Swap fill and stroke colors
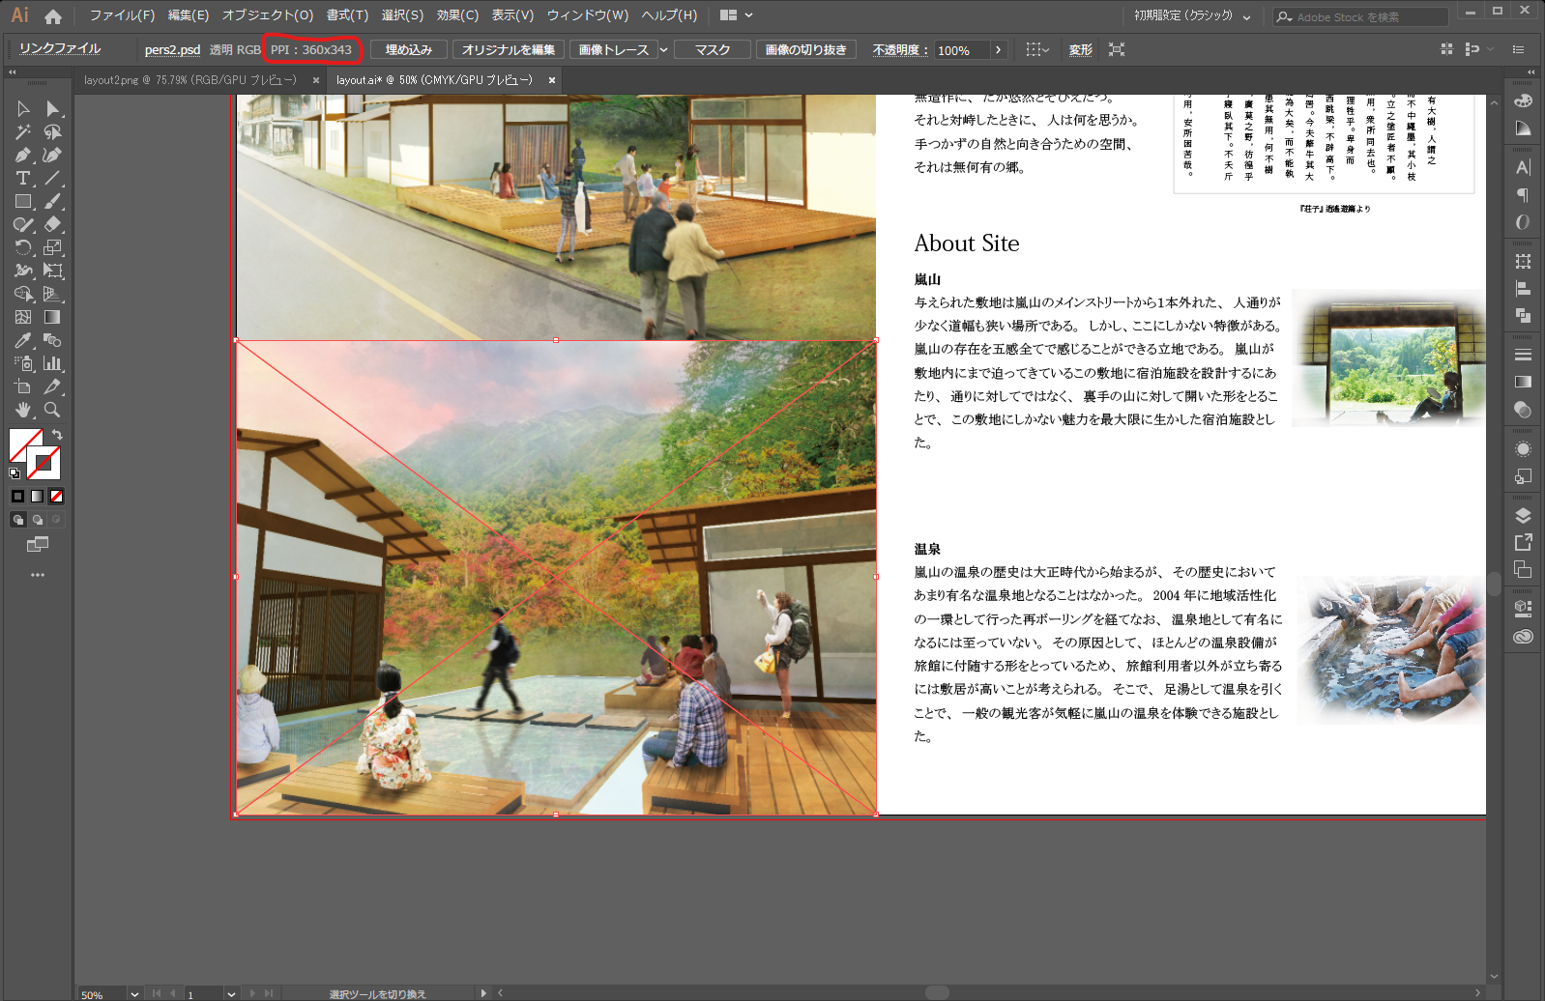The width and height of the screenshot is (1545, 1001). coord(57,435)
